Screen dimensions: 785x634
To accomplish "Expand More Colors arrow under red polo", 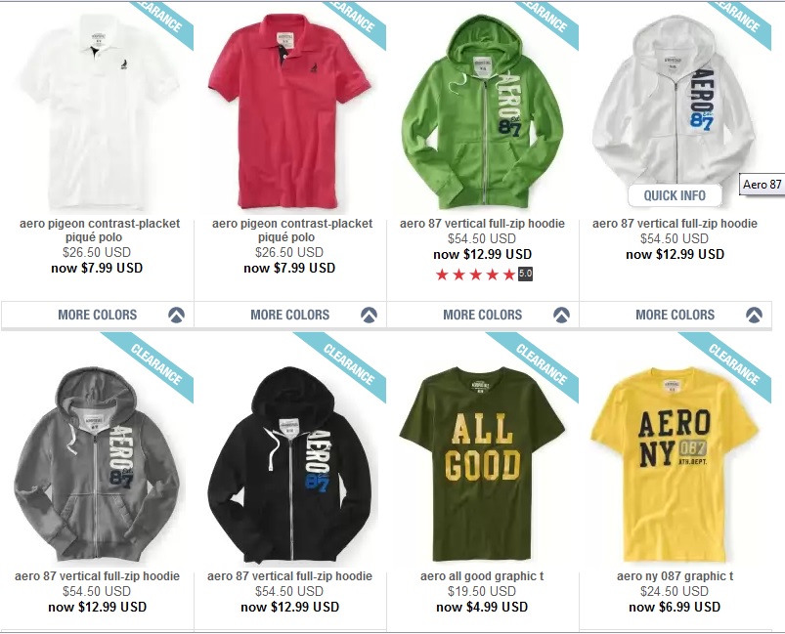I will (x=369, y=315).
